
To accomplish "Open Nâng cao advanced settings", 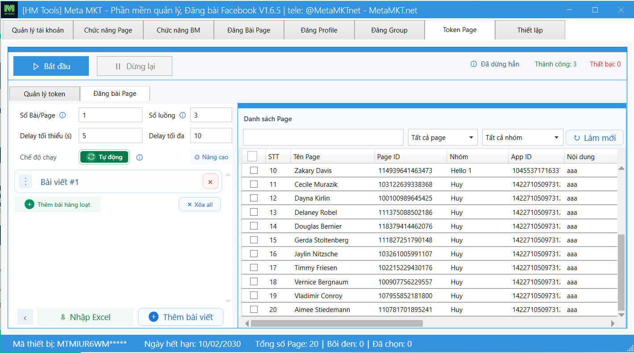I will click(x=211, y=157).
